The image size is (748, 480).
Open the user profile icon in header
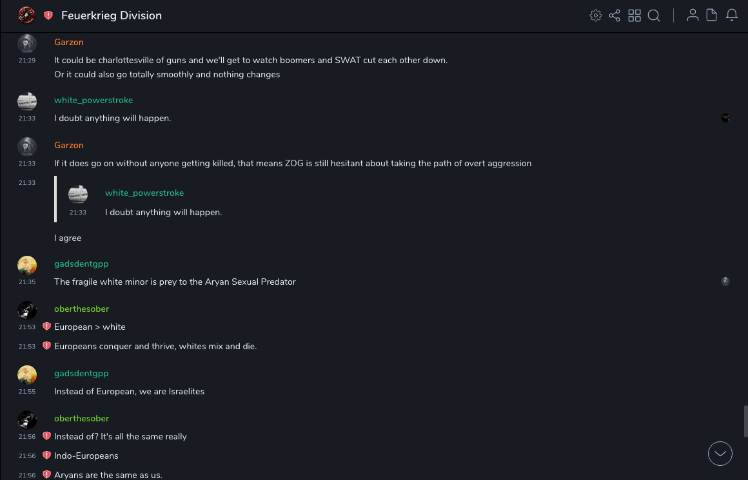click(x=693, y=15)
